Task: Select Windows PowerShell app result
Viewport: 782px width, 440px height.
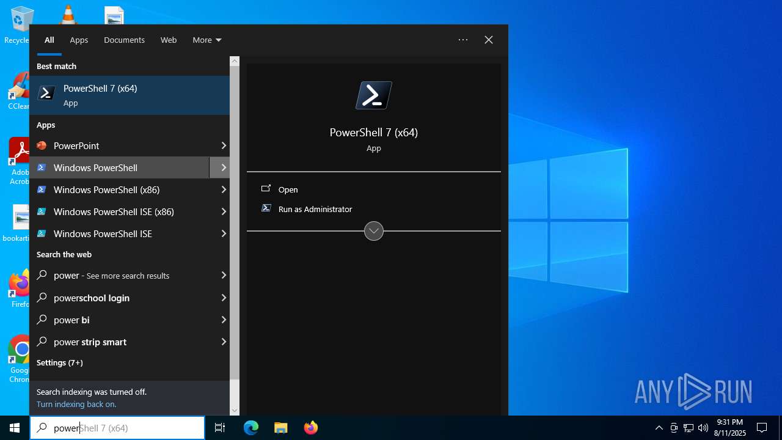Action: coord(120,167)
